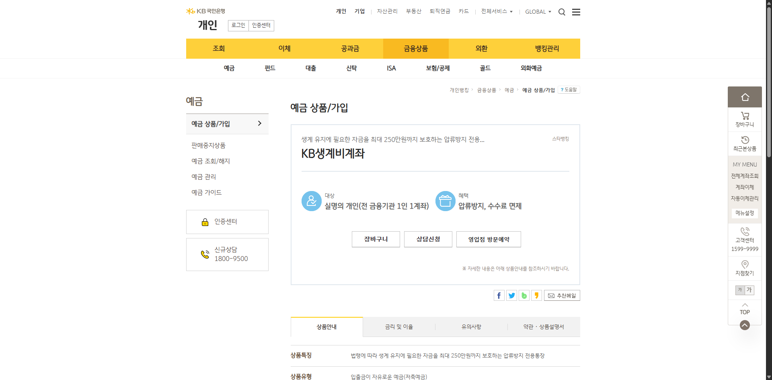Open 지점찾기 location pin icon
Image resolution: width=772 pixels, height=380 pixels.
pyautogui.click(x=745, y=264)
